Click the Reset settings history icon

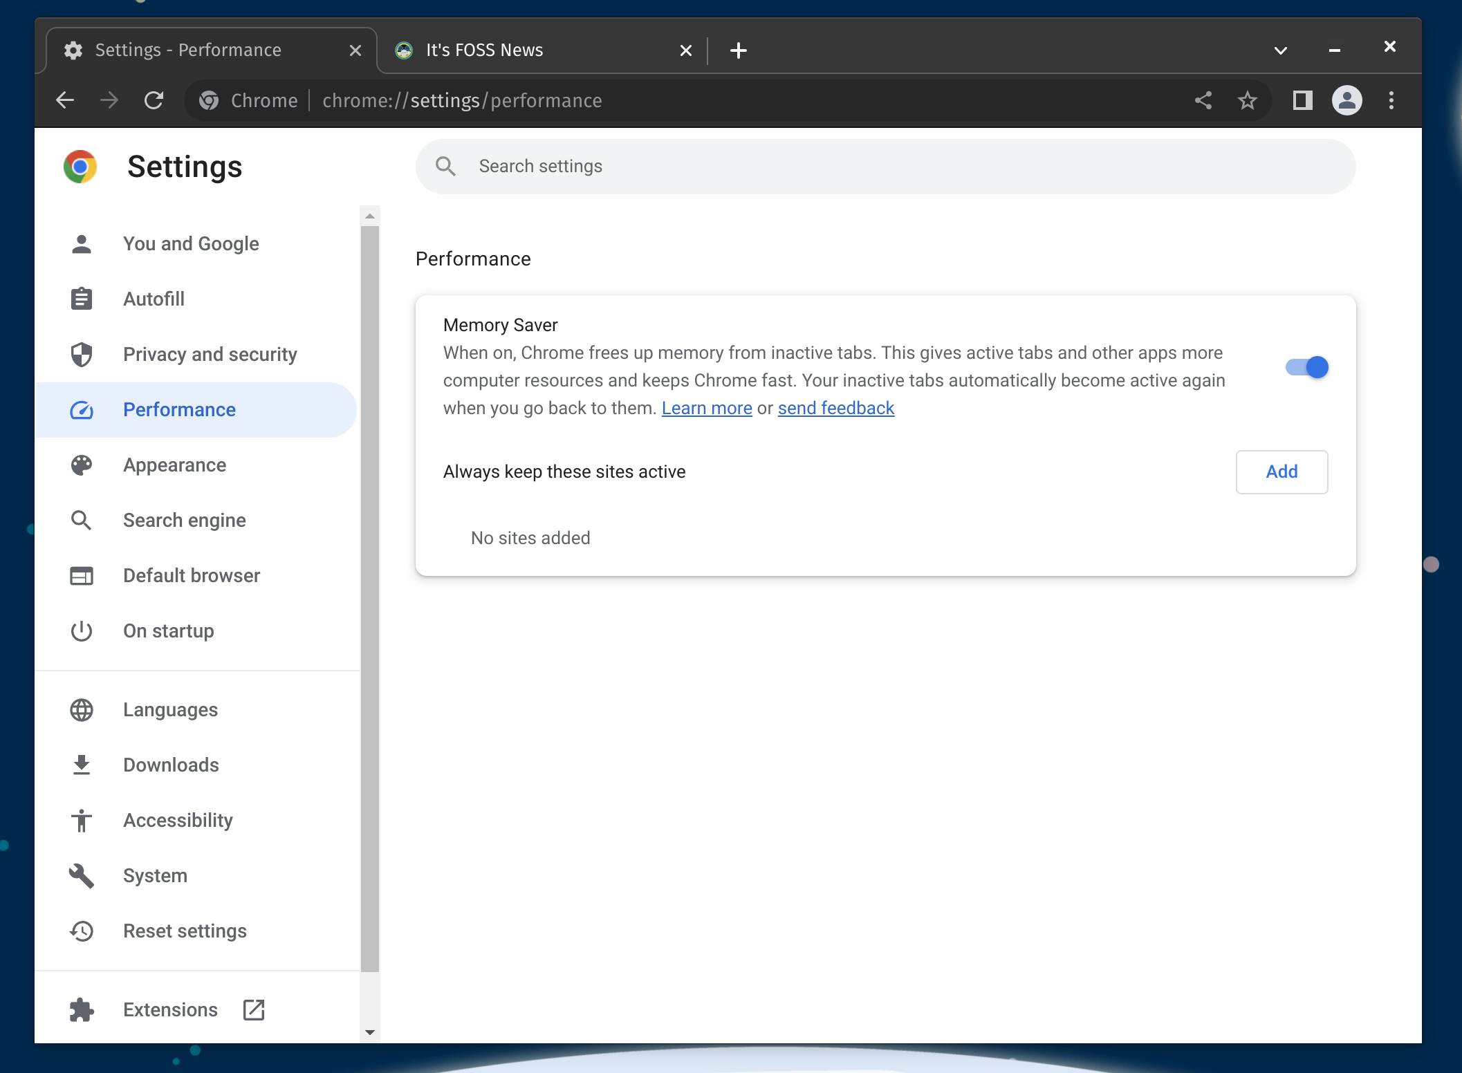click(x=81, y=931)
